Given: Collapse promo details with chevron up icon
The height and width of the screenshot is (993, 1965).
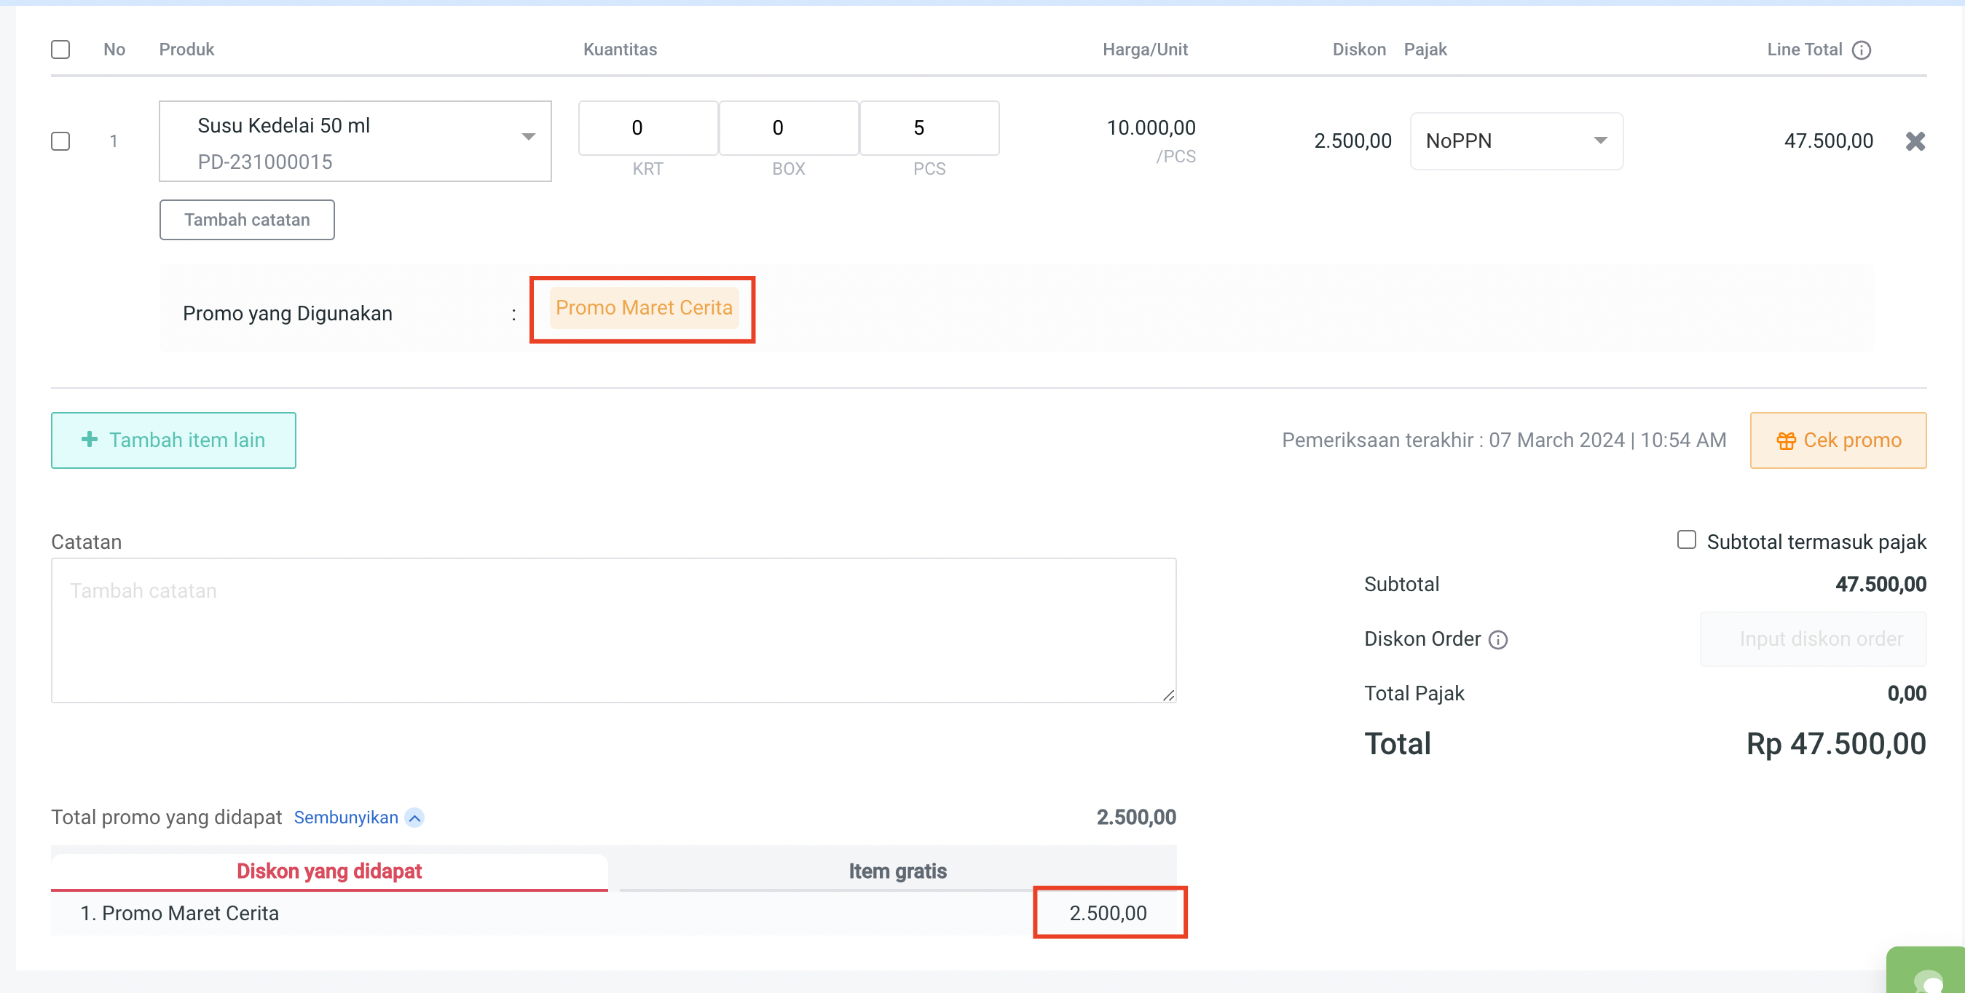Looking at the screenshot, I should click(x=415, y=818).
